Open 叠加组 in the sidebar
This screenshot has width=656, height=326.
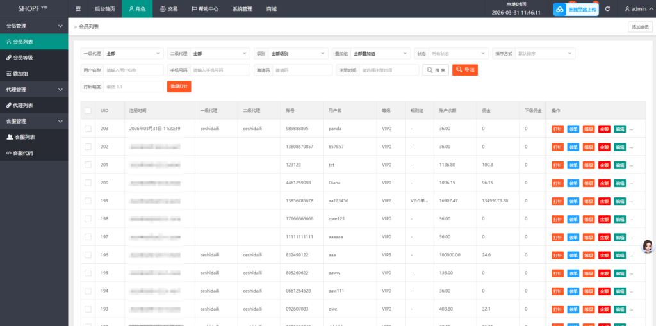point(22,74)
